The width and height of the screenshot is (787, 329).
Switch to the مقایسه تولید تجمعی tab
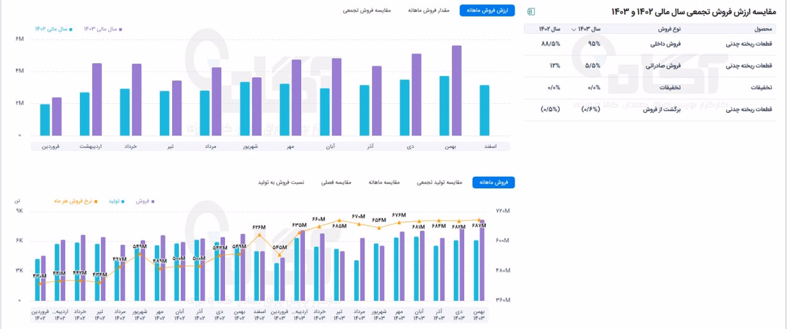coord(440,182)
